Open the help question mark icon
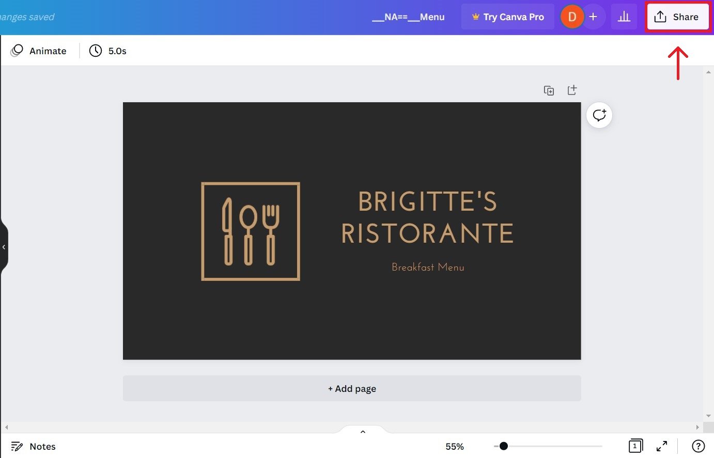 [698, 446]
